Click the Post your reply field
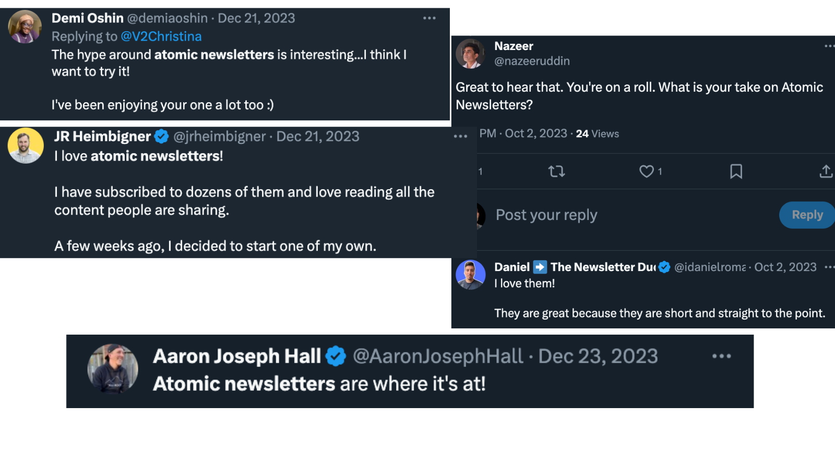 tap(546, 215)
